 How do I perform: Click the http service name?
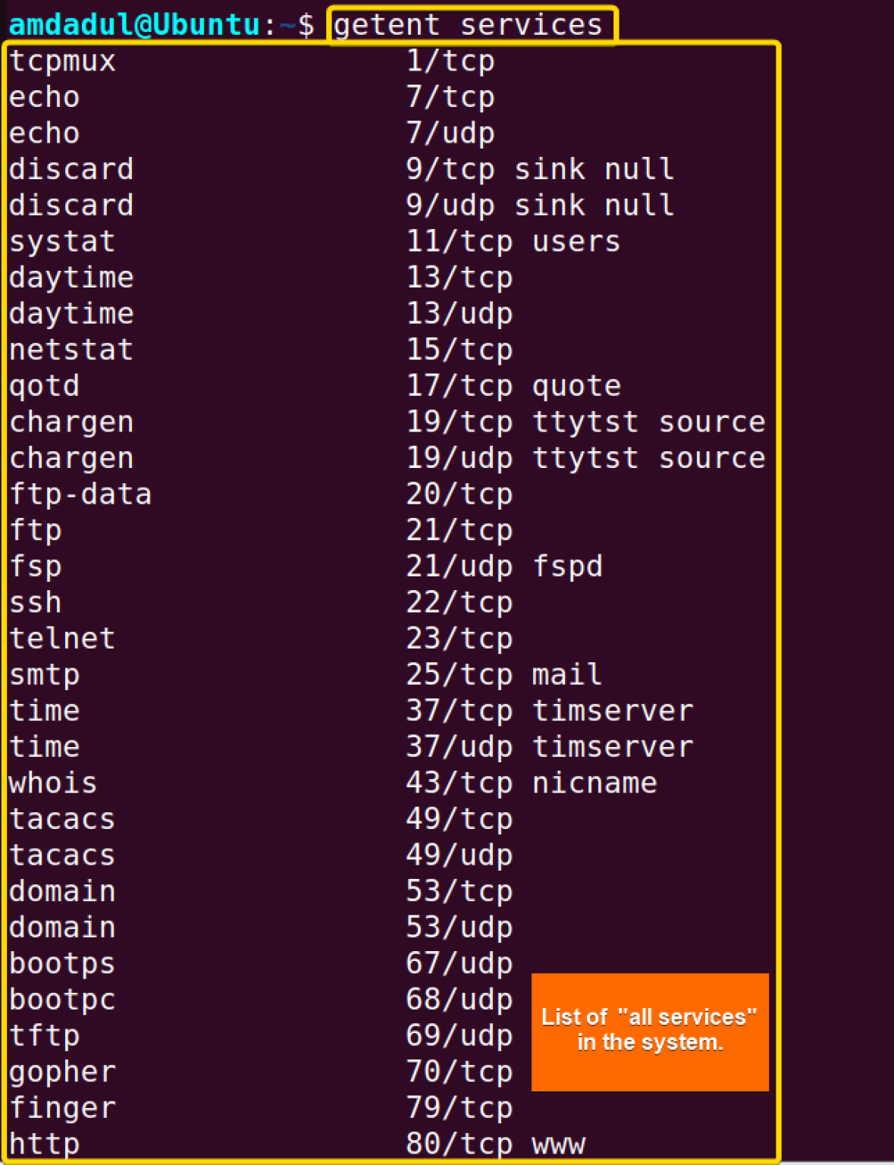pos(44,1144)
